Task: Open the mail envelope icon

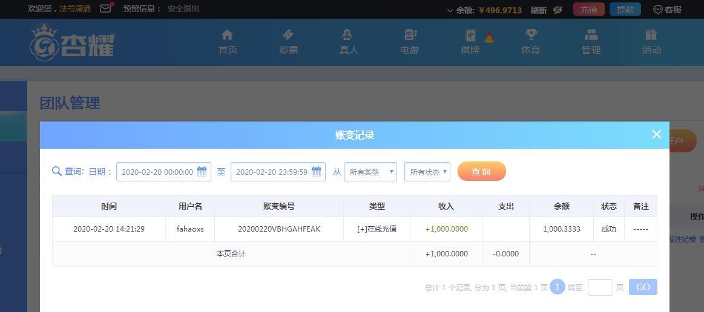Action: 105,8
